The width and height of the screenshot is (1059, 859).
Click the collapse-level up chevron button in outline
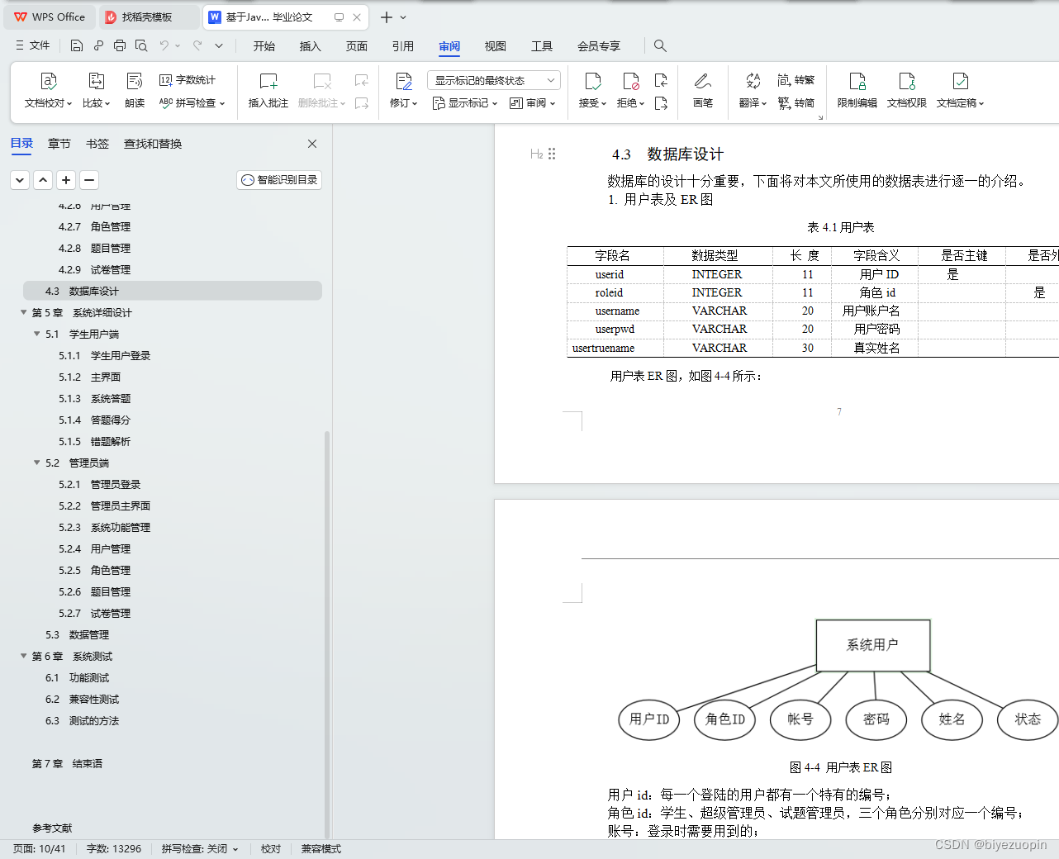pos(44,180)
